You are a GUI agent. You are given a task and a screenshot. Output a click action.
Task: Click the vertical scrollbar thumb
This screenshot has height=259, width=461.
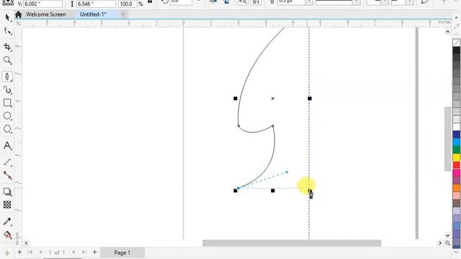tap(447, 139)
